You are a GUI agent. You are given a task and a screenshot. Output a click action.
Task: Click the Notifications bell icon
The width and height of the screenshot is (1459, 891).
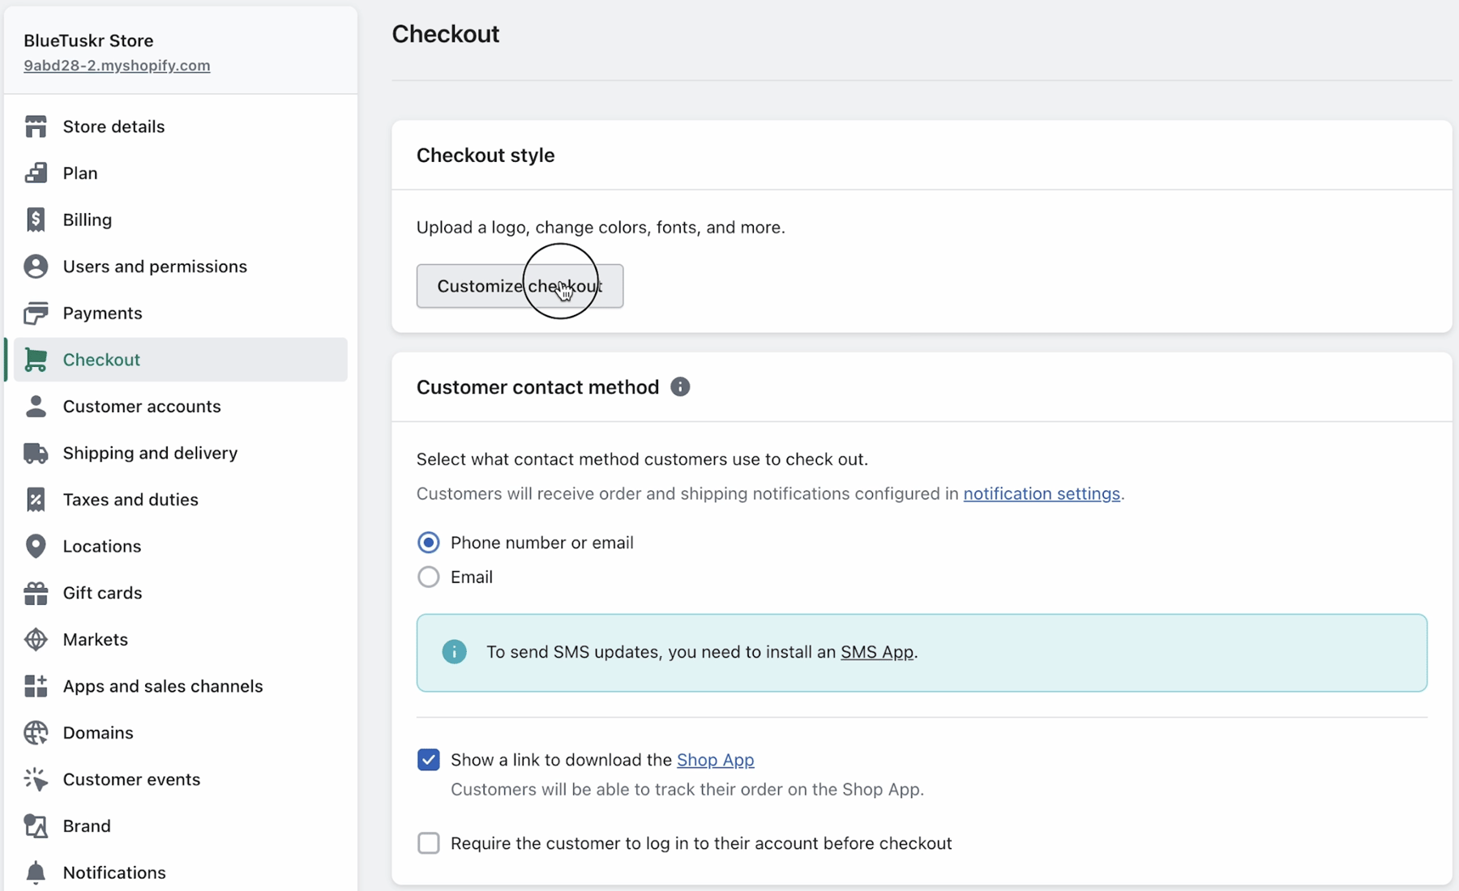36,872
